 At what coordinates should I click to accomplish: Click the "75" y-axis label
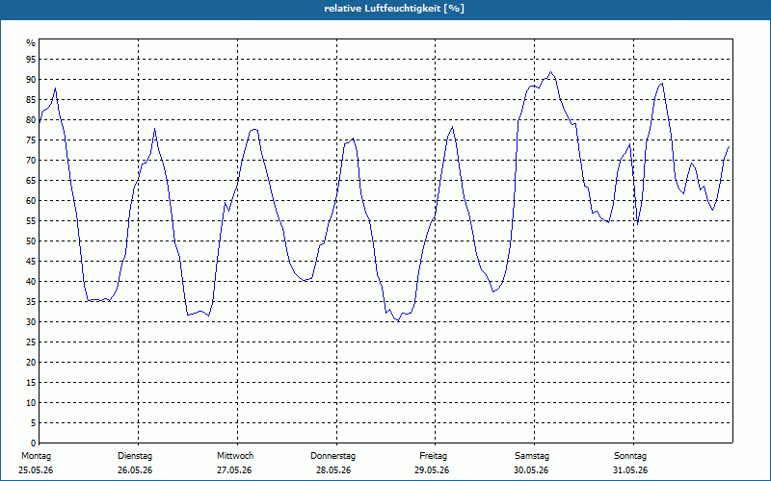(31, 139)
